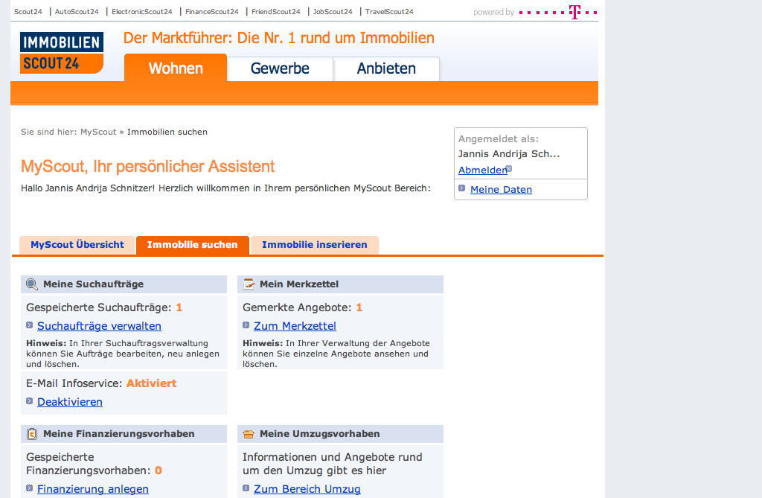
Task: Click the euro clipboard icon beside Meine Finanzierungsvorhaben
Action: 32,434
